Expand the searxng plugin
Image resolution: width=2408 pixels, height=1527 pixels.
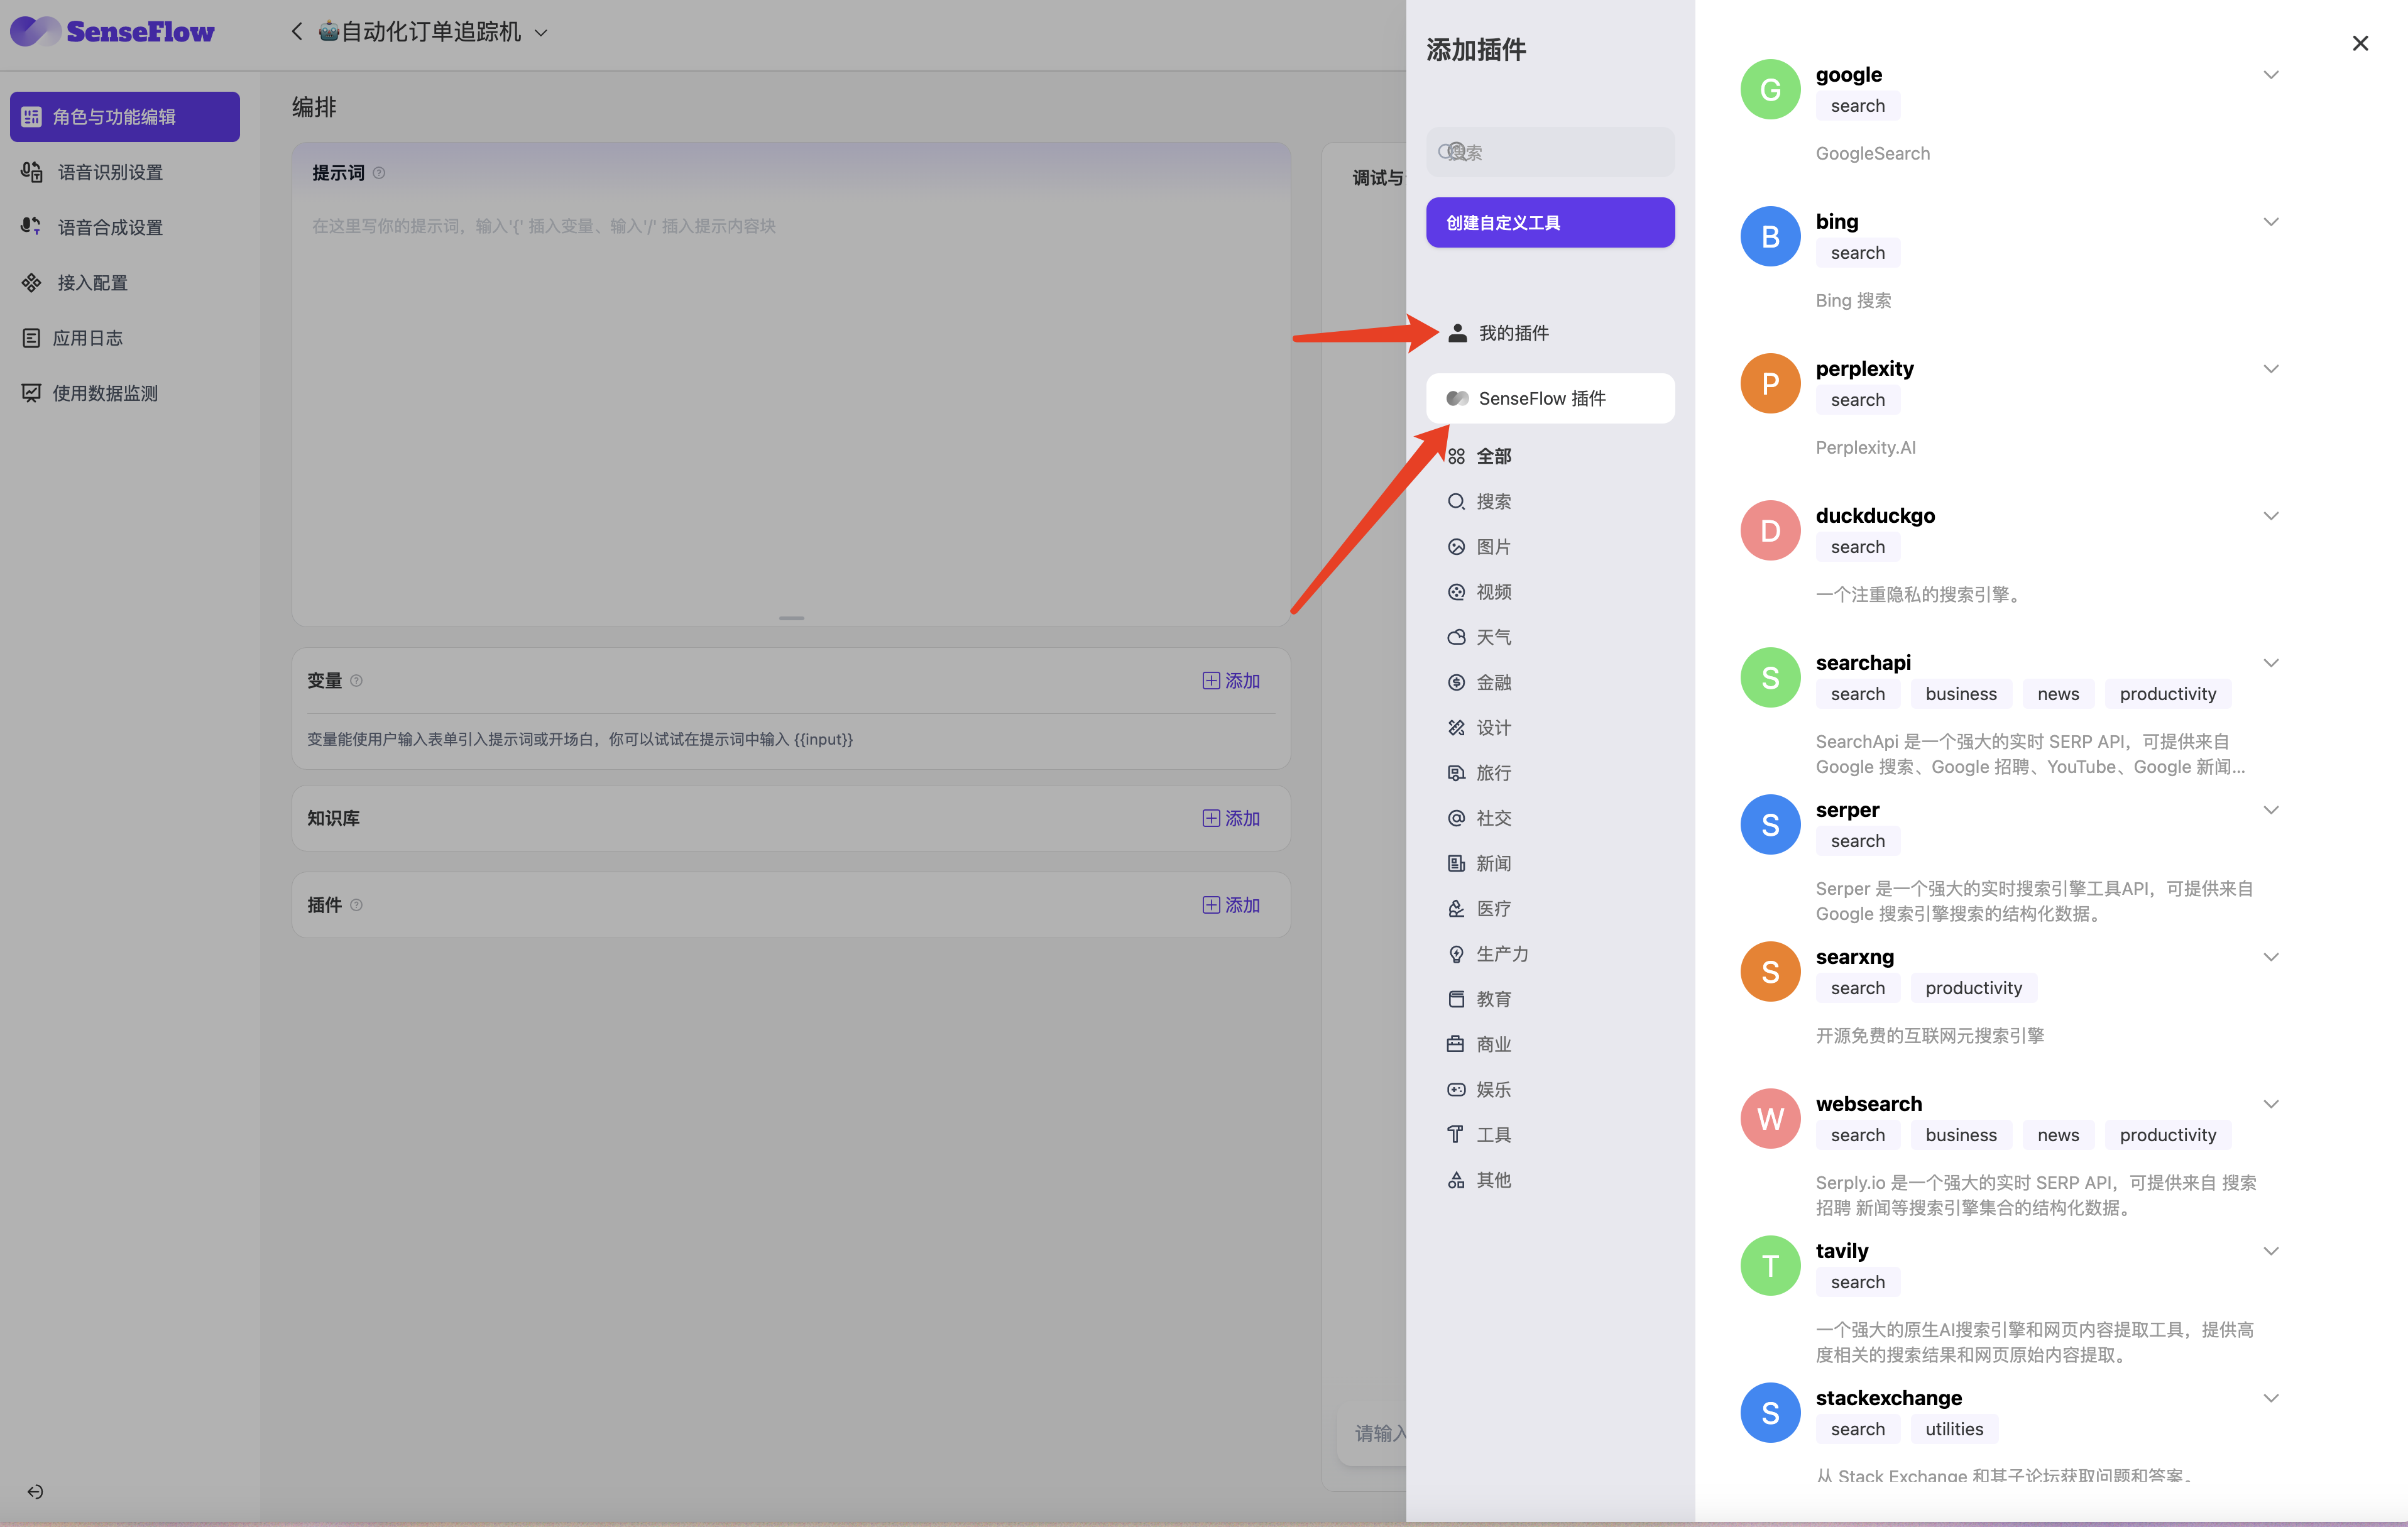point(2271,957)
